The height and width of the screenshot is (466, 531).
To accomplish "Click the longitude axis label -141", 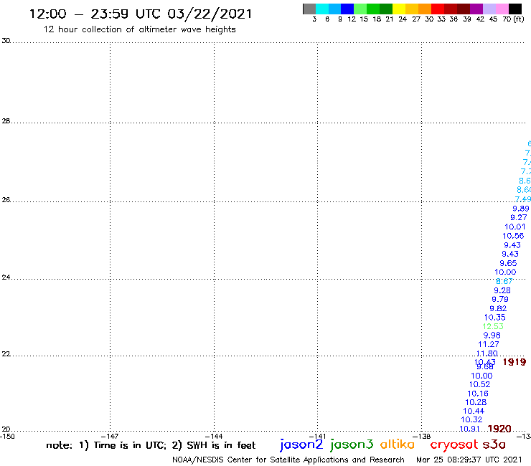I will pos(317,436).
